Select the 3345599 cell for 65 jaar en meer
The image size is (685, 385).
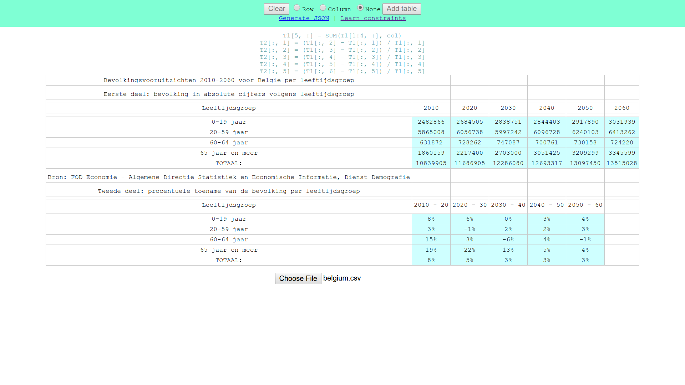click(x=621, y=153)
